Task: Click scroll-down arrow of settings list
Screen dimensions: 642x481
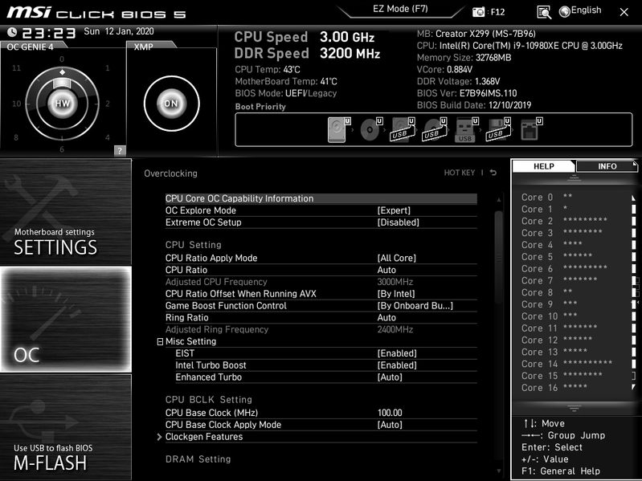Action: point(499,471)
